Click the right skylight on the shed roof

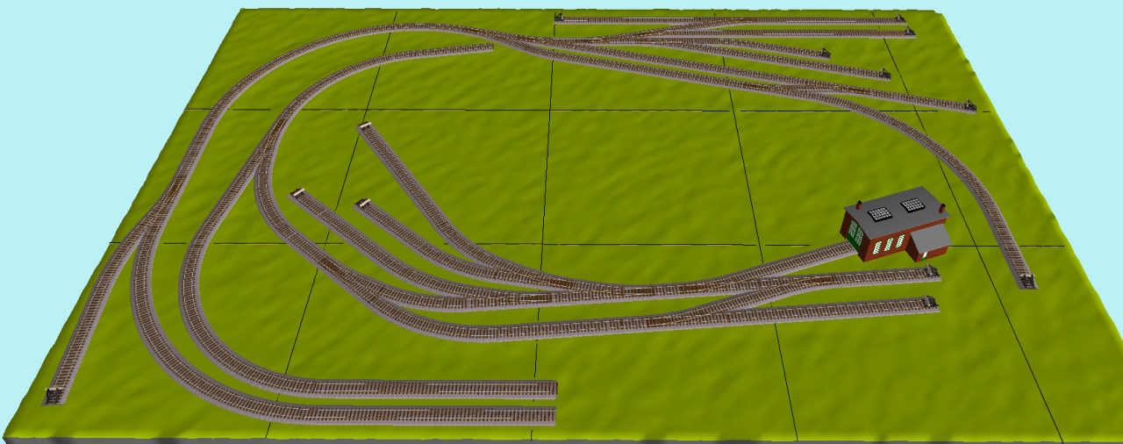click(x=913, y=204)
